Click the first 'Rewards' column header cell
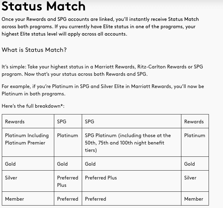Viewport: 223px width, 208px height. (x=28, y=121)
